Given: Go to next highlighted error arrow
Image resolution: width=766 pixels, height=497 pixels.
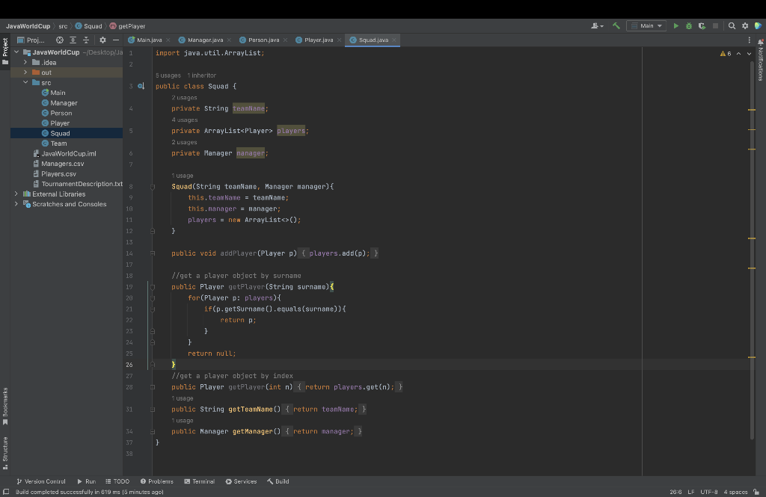Looking at the screenshot, I should point(749,54).
